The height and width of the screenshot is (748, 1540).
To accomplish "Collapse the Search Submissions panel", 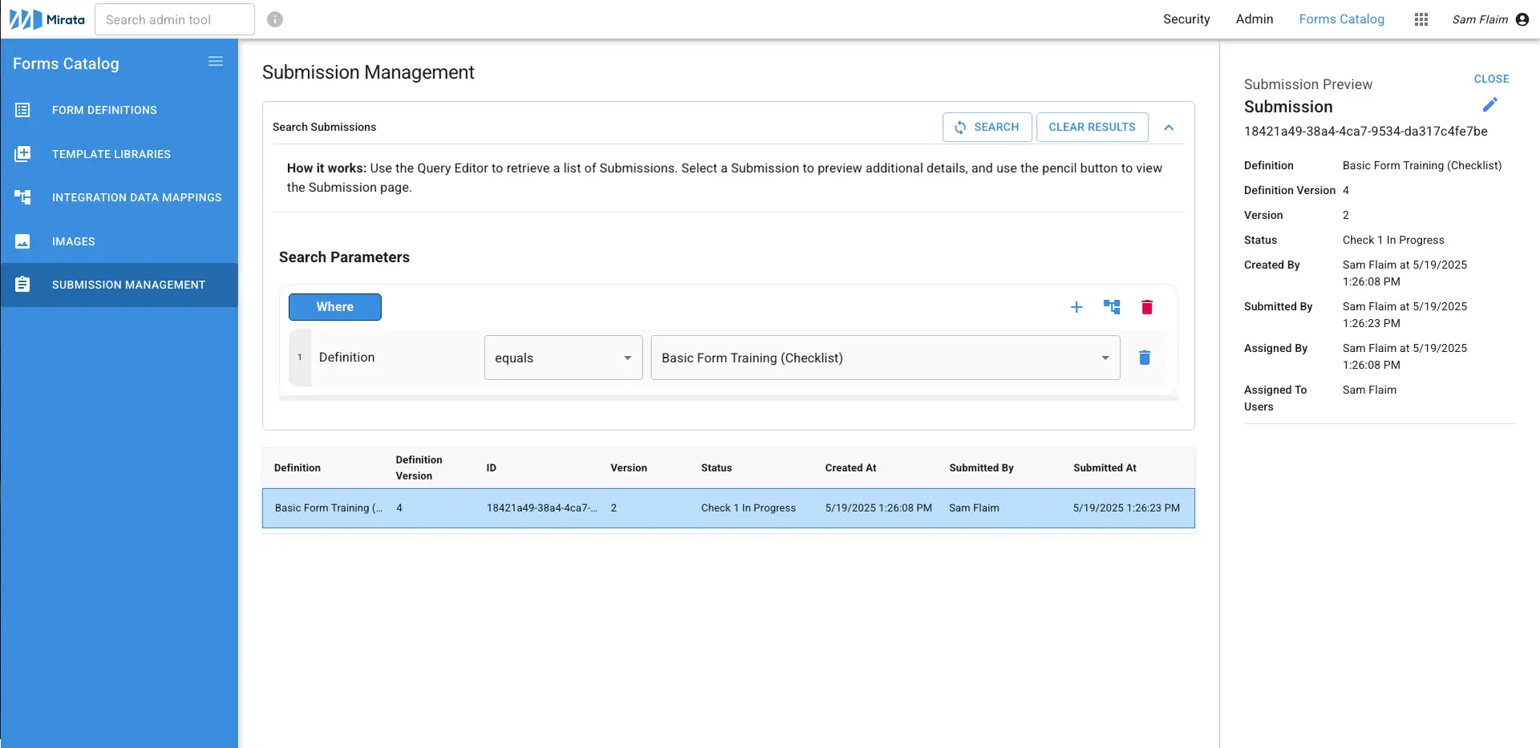I will 1169,127.
